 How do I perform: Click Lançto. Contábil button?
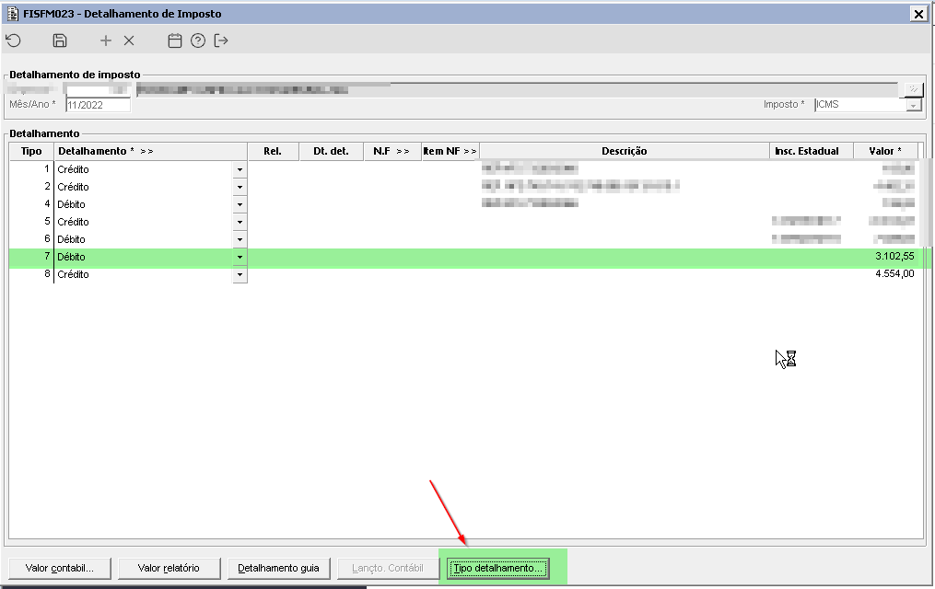(388, 568)
